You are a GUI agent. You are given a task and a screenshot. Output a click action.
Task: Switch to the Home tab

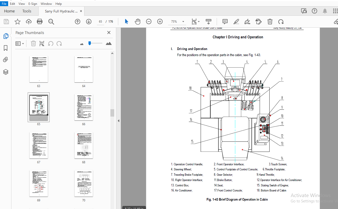pyautogui.click(x=9, y=11)
